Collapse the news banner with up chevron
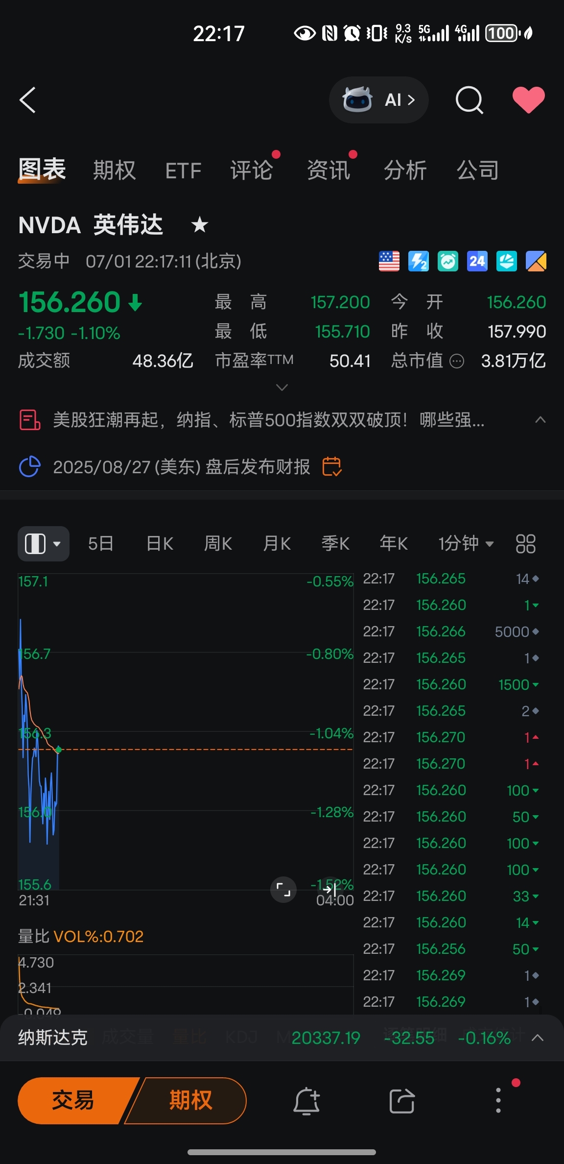The height and width of the screenshot is (1164, 564). click(x=540, y=420)
